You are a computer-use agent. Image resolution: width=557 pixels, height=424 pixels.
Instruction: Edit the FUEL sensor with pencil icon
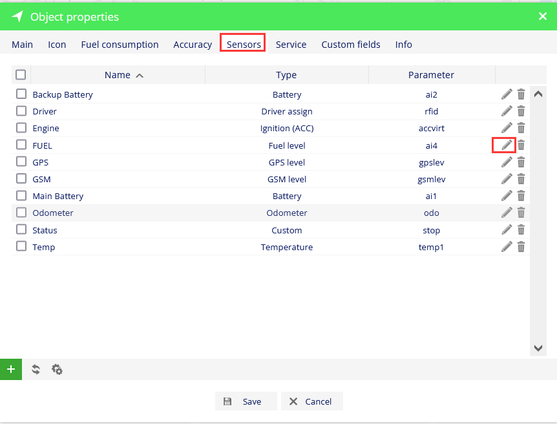507,145
